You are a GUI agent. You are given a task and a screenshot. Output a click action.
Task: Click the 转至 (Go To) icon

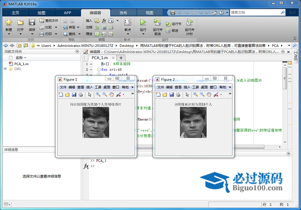65,27
